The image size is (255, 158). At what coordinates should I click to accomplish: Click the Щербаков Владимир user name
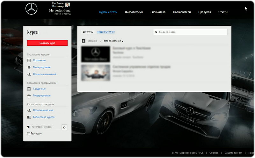click(58, 5)
